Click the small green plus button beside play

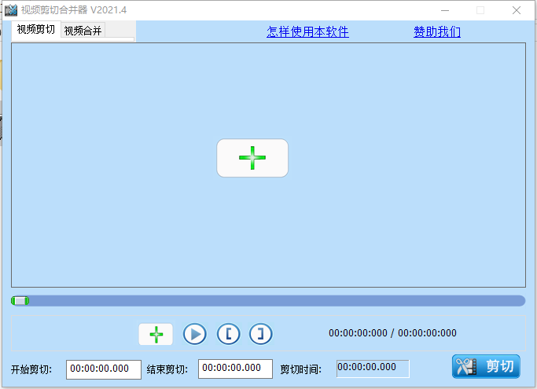[156, 334]
